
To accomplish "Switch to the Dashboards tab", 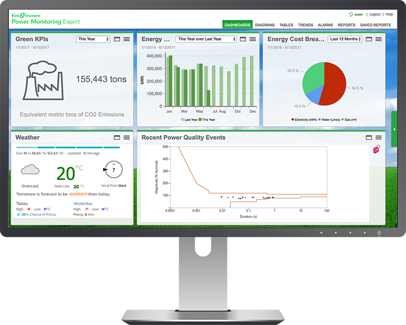I will pyautogui.click(x=238, y=25).
